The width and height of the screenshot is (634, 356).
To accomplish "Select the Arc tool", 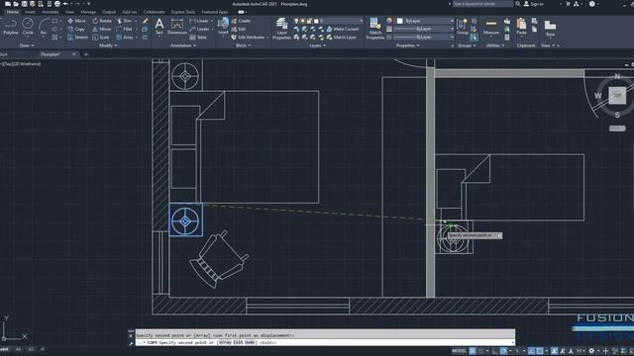I will tap(44, 27).
